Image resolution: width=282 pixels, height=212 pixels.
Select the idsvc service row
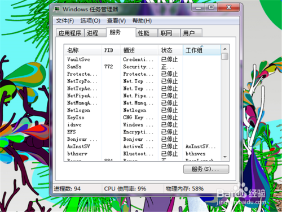click(142, 124)
